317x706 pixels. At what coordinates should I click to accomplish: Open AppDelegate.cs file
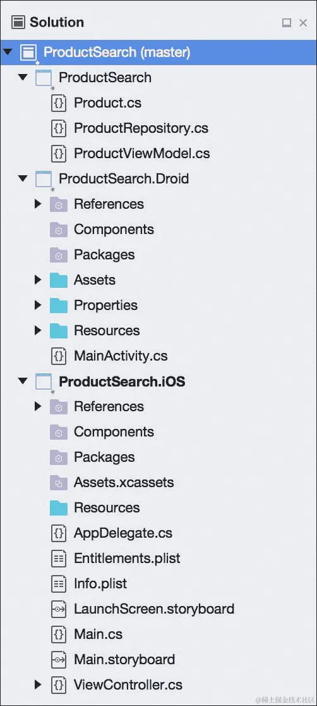click(x=123, y=533)
